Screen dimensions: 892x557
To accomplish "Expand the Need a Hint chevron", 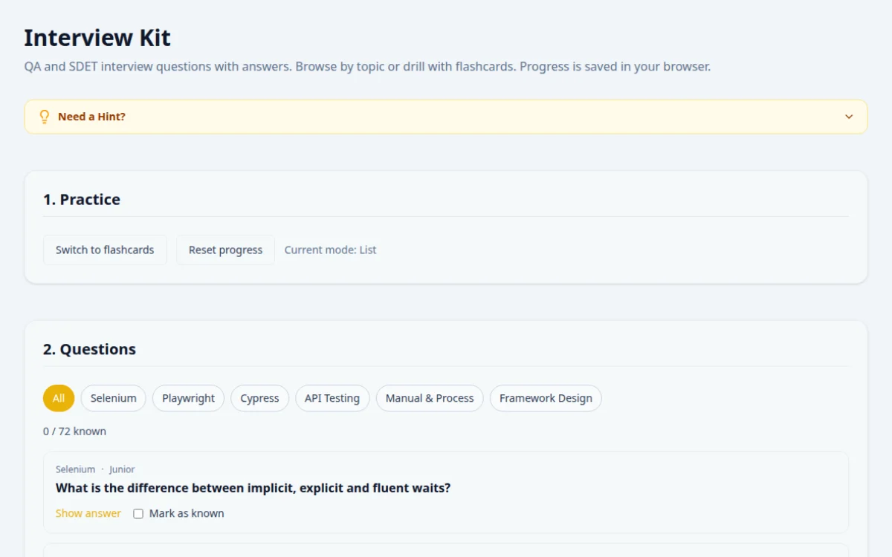I will point(849,117).
